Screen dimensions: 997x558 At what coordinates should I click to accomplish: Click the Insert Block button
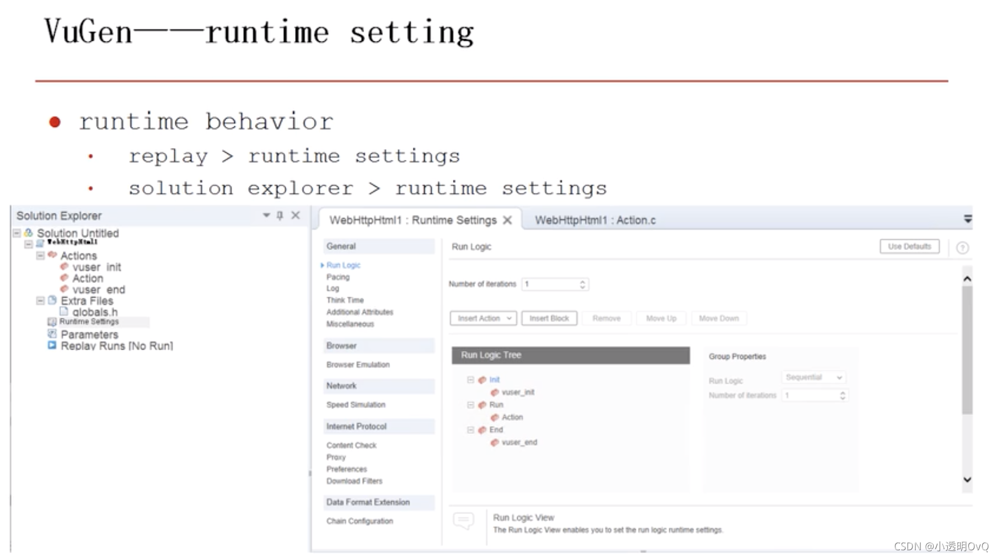[x=549, y=318]
